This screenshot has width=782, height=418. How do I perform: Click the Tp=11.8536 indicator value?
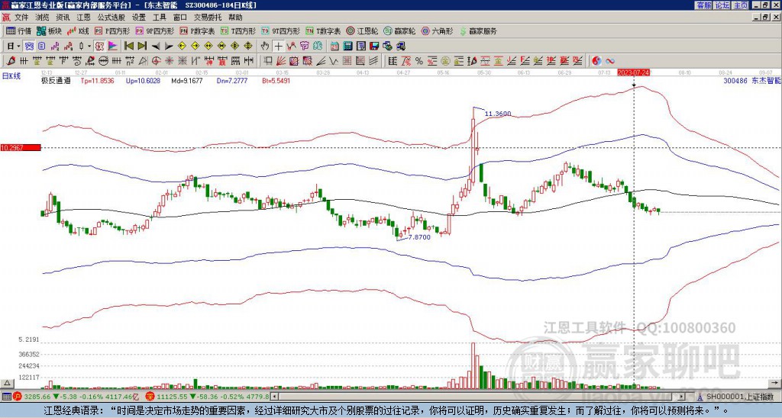tap(97, 80)
